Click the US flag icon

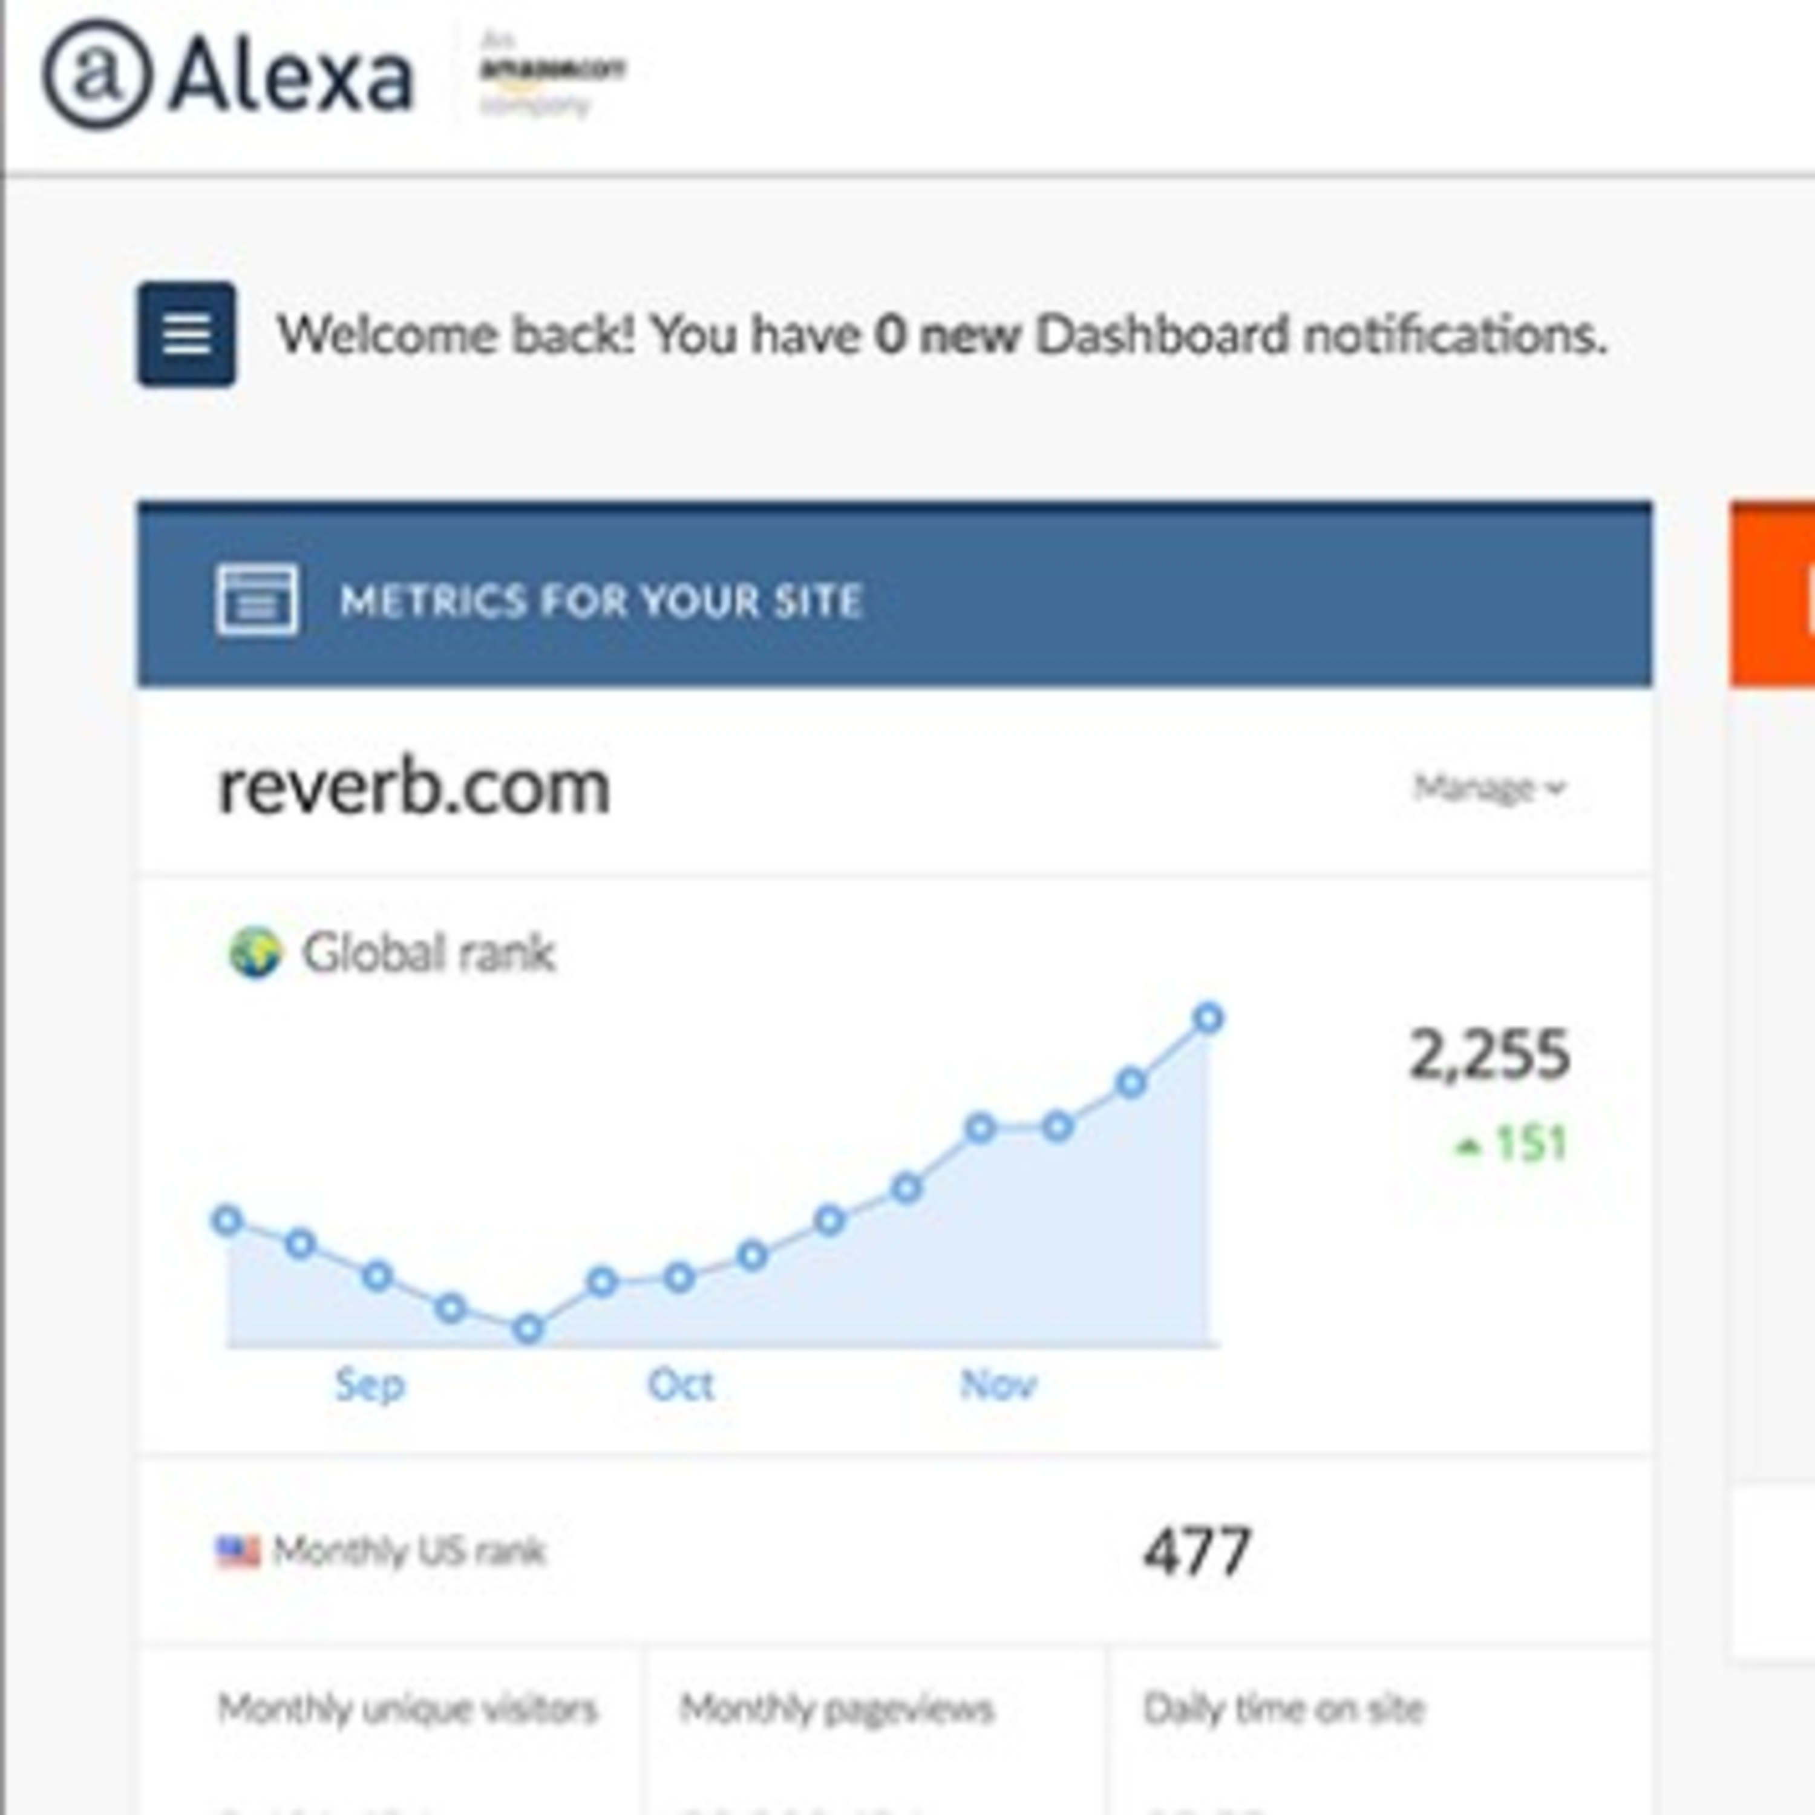tap(238, 1551)
